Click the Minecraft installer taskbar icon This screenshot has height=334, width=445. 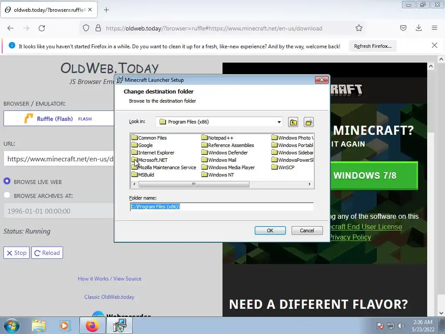point(119,326)
